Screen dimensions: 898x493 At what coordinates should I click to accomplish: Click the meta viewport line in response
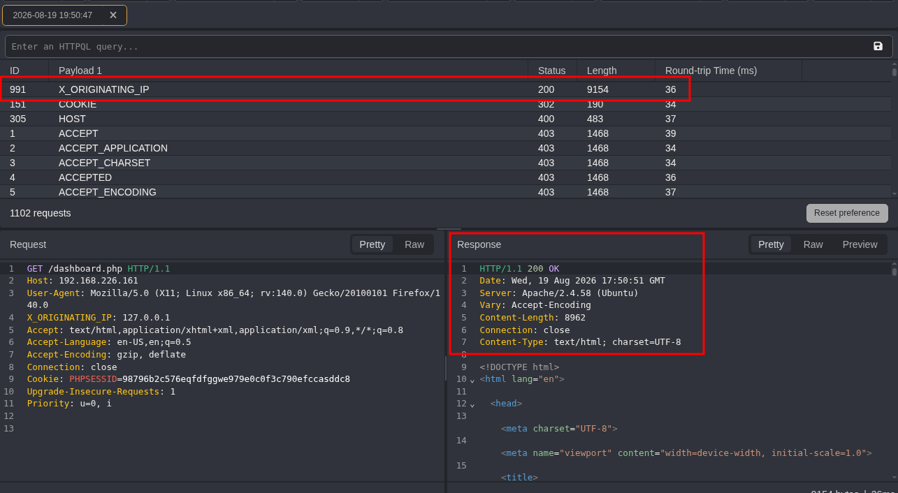tap(686, 453)
